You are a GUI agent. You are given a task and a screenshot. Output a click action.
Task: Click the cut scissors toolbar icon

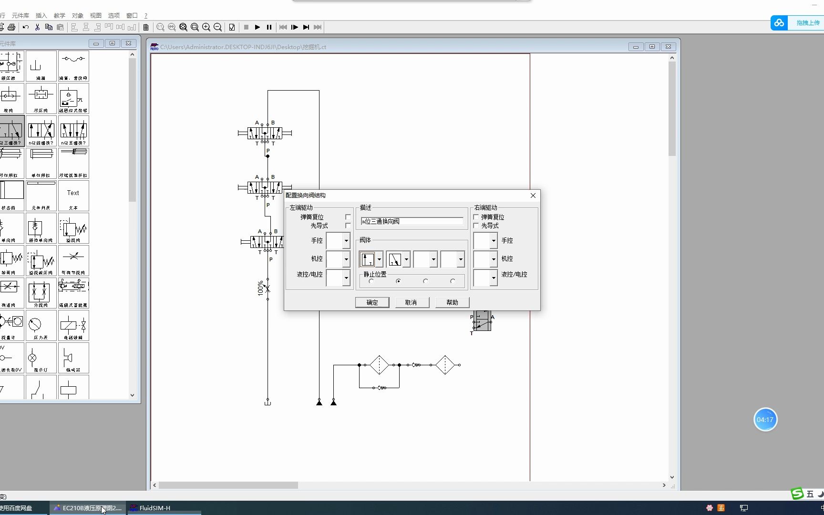pyautogui.click(x=37, y=27)
